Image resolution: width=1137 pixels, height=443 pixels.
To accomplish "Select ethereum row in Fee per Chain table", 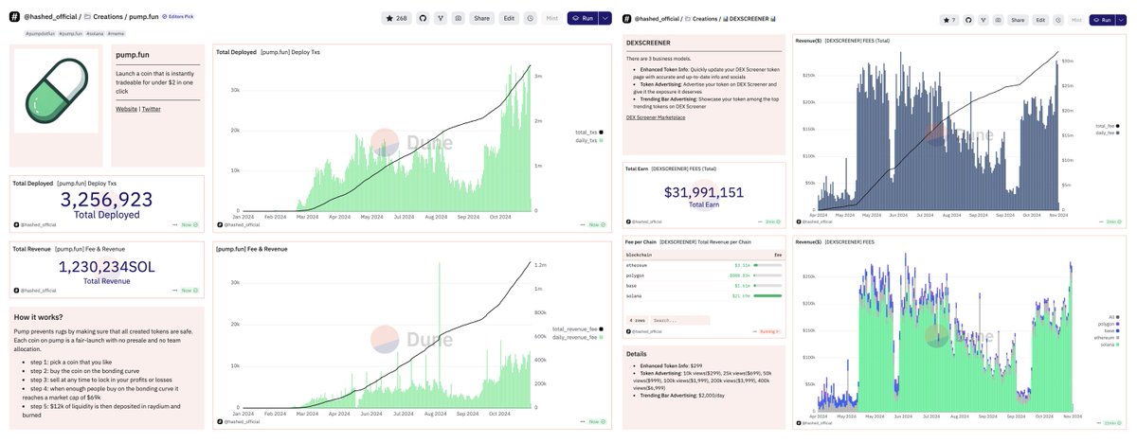I will [705, 266].
